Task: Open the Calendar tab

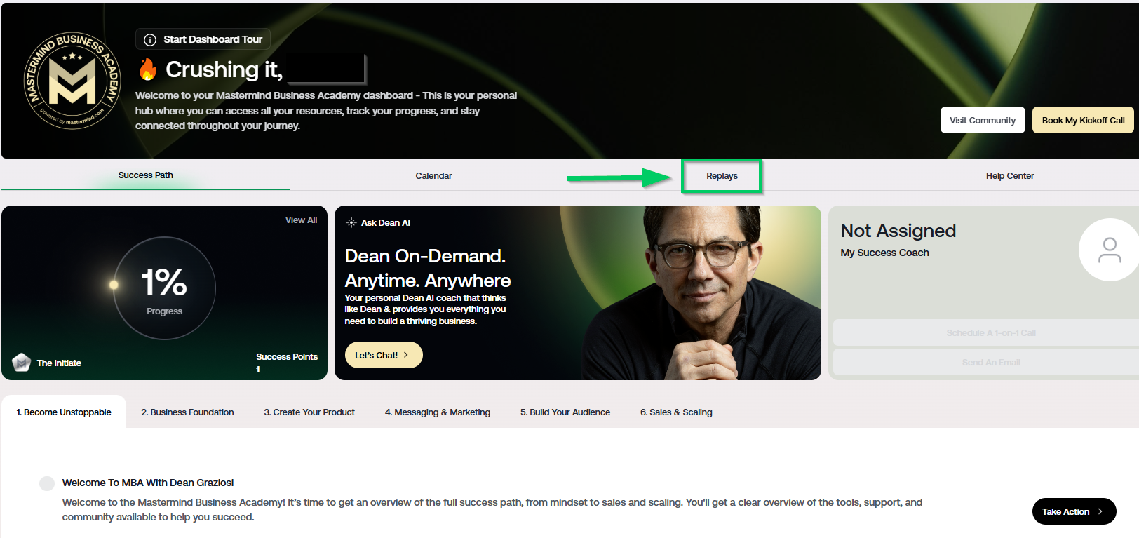Action: (433, 176)
